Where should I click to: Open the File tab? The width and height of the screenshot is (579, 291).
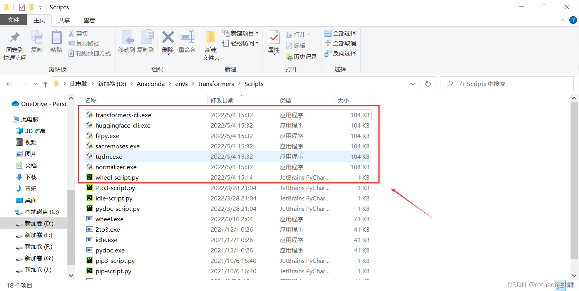(x=13, y=20)
